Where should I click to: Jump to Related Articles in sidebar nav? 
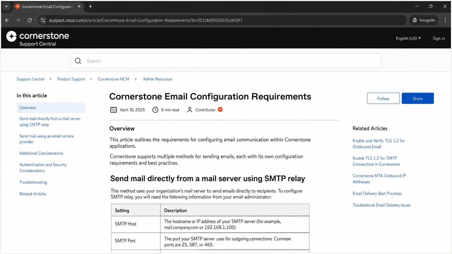(33, 194)
